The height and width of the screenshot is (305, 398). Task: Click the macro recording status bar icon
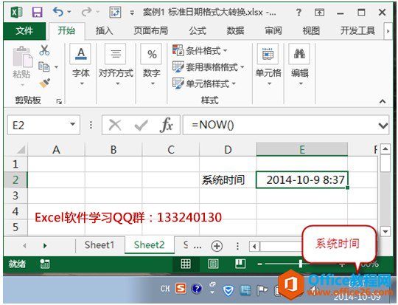coord(45,264)
